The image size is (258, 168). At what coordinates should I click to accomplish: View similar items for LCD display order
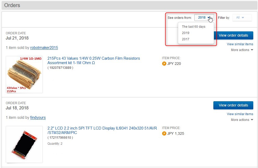click(x=240, y=114)
